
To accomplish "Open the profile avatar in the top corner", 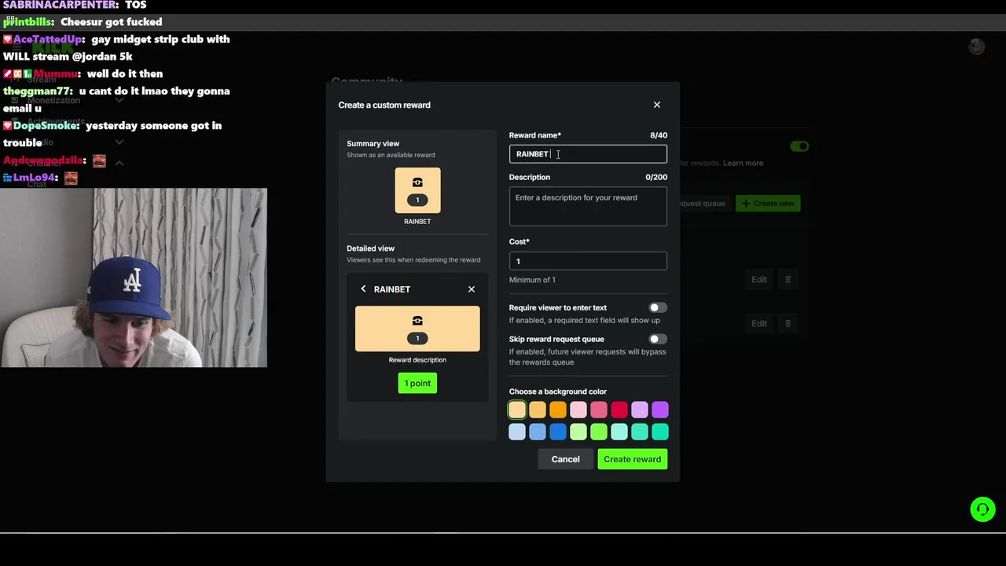I will tap(976, 47).
